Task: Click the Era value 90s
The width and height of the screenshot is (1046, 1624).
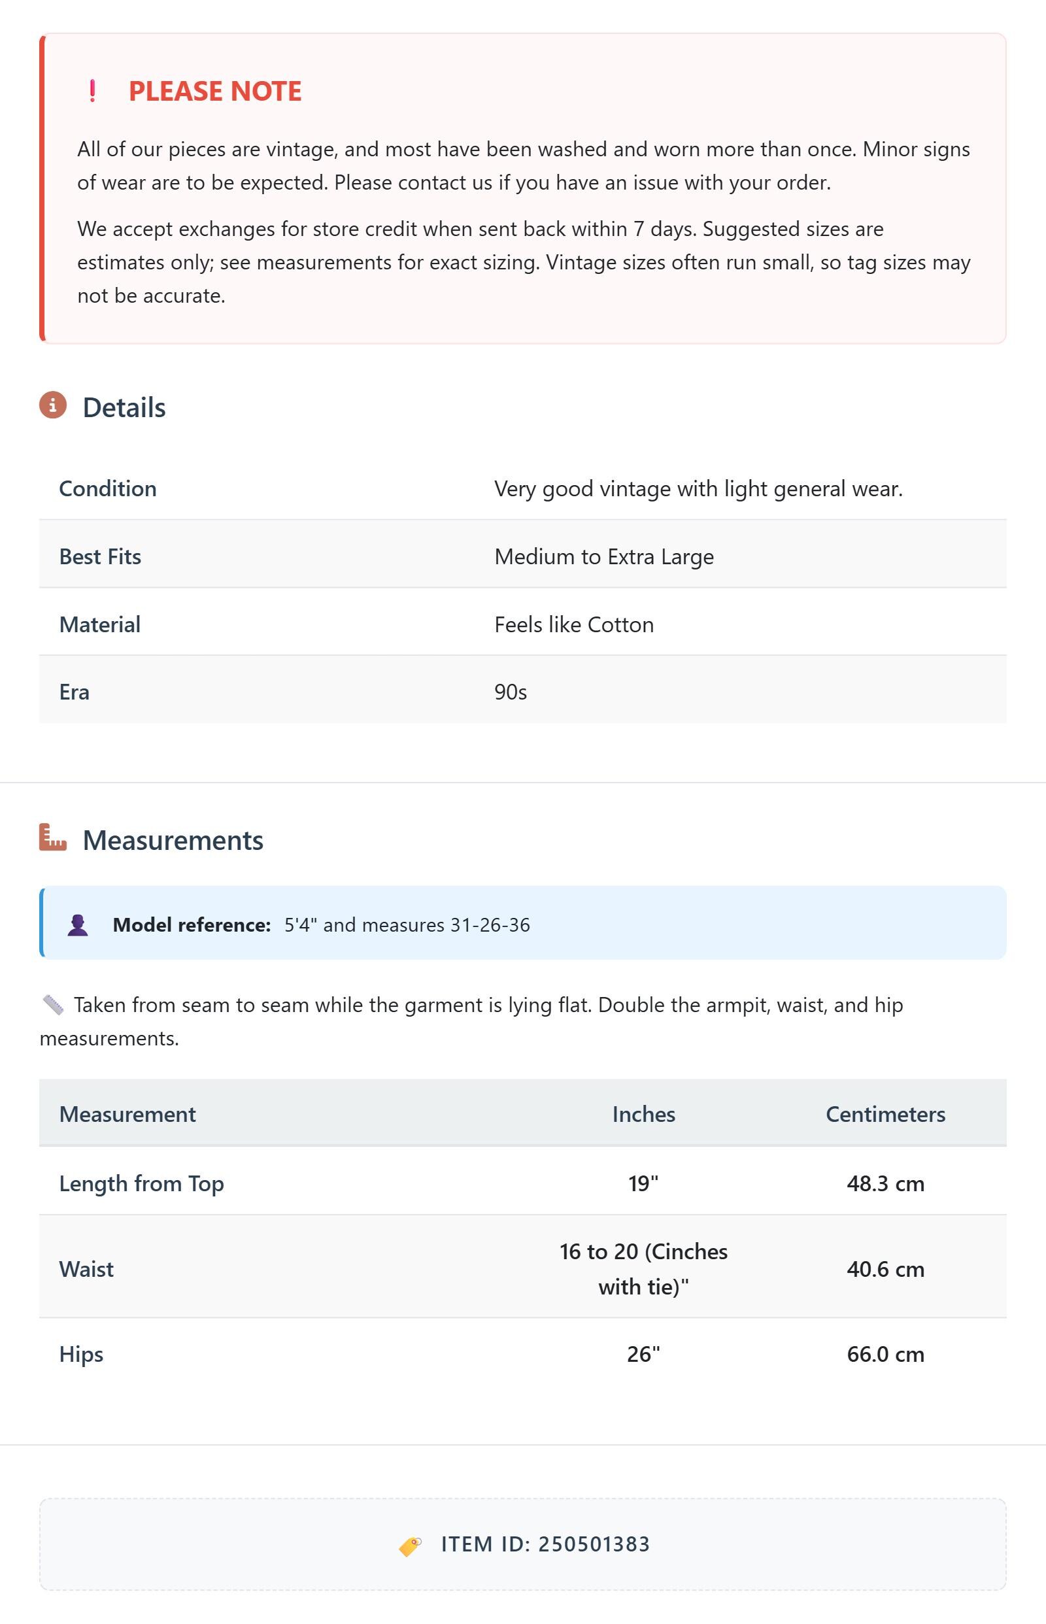Action: [511, 692]
